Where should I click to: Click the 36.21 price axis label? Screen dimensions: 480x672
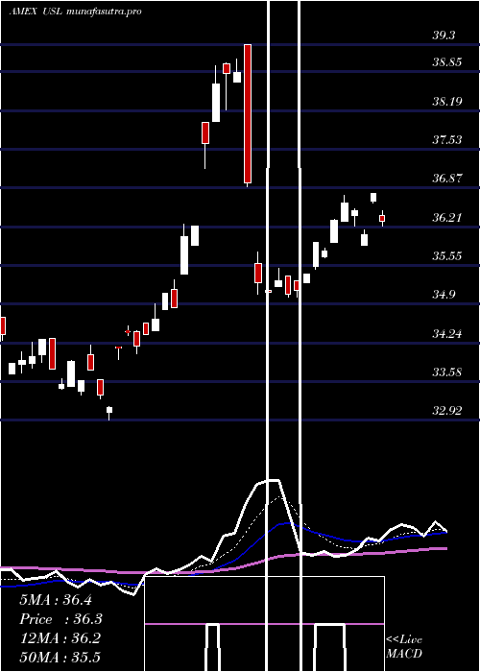click(x=447, y=218)
